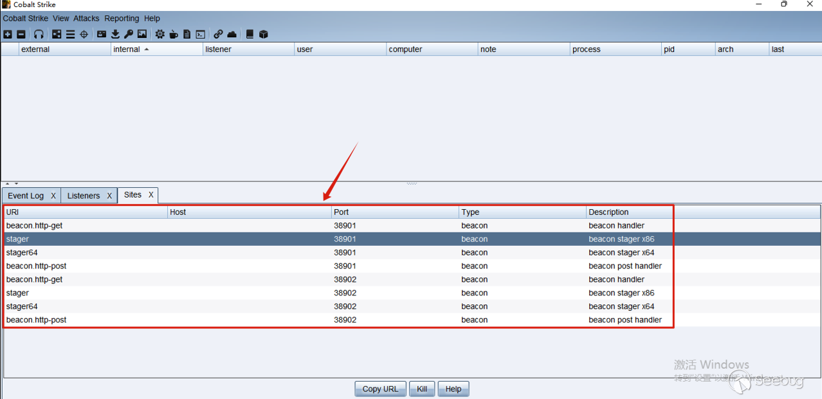
Task: Open listeners via the headphones icon
Action: tap(39, 34)
